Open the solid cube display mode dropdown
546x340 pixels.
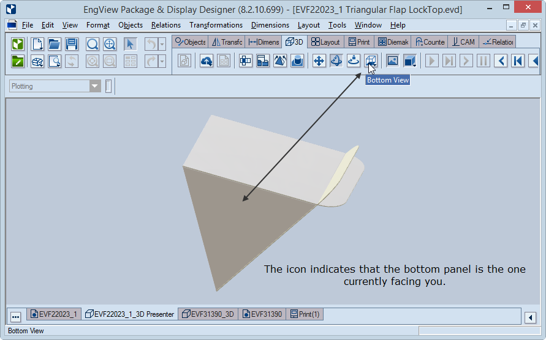(410, 61)
